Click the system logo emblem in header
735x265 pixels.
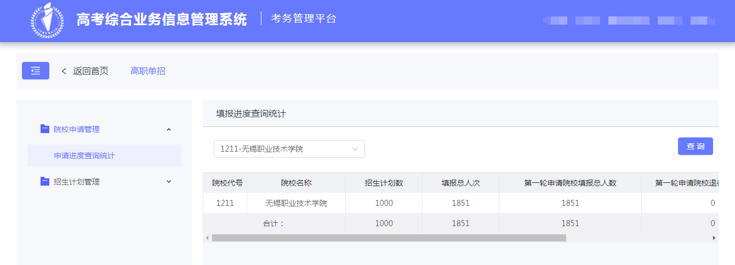coord(47,20)
